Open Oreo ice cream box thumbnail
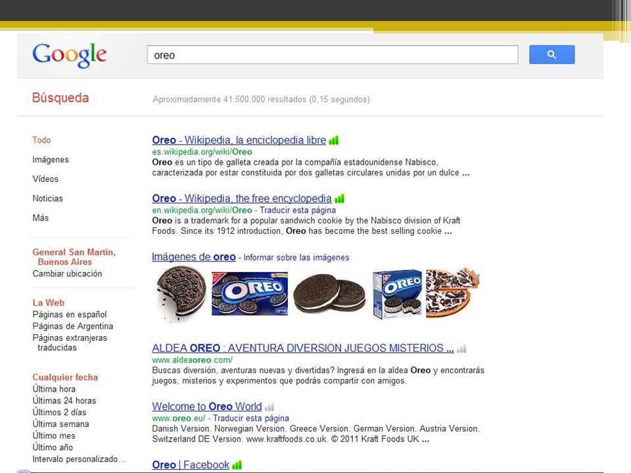Image resolution: width=631 pixels, height=473 pixels. pos(397,294)
